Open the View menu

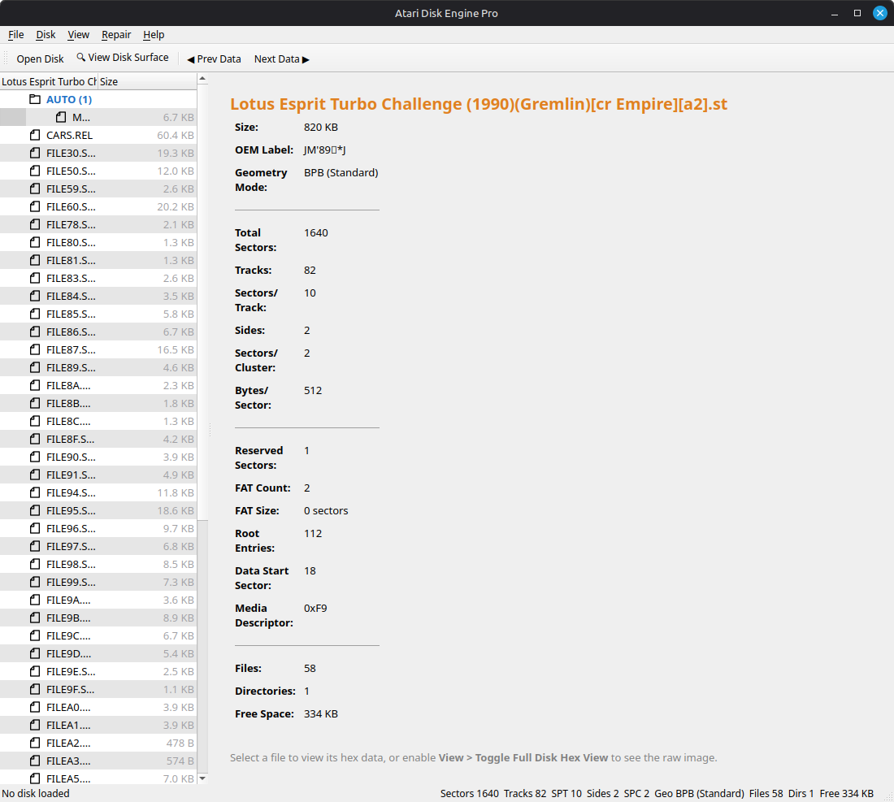click(78, 35)
